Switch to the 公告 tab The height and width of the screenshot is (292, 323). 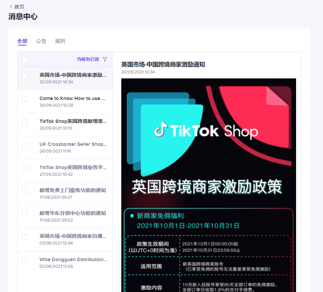coord(41,41)
